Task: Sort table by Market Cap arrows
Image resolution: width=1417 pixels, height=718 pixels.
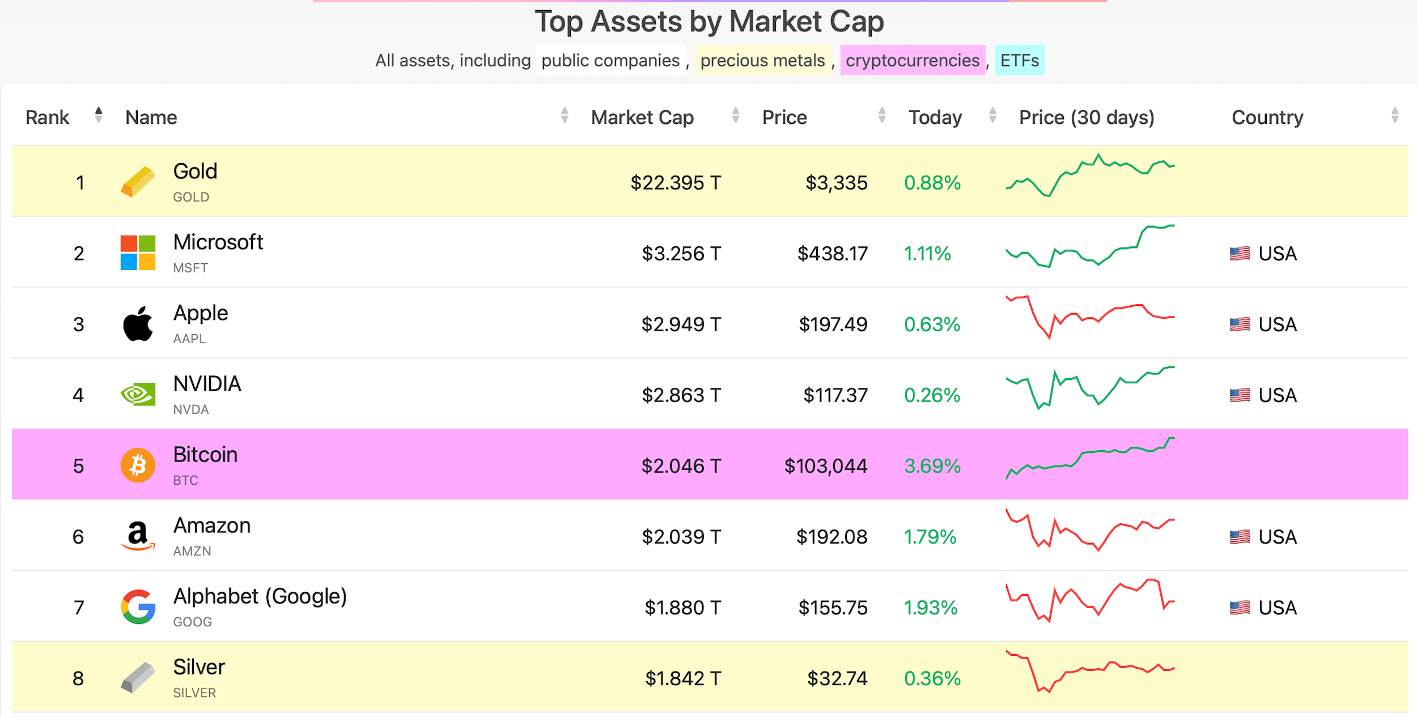Action: (736, 116)
